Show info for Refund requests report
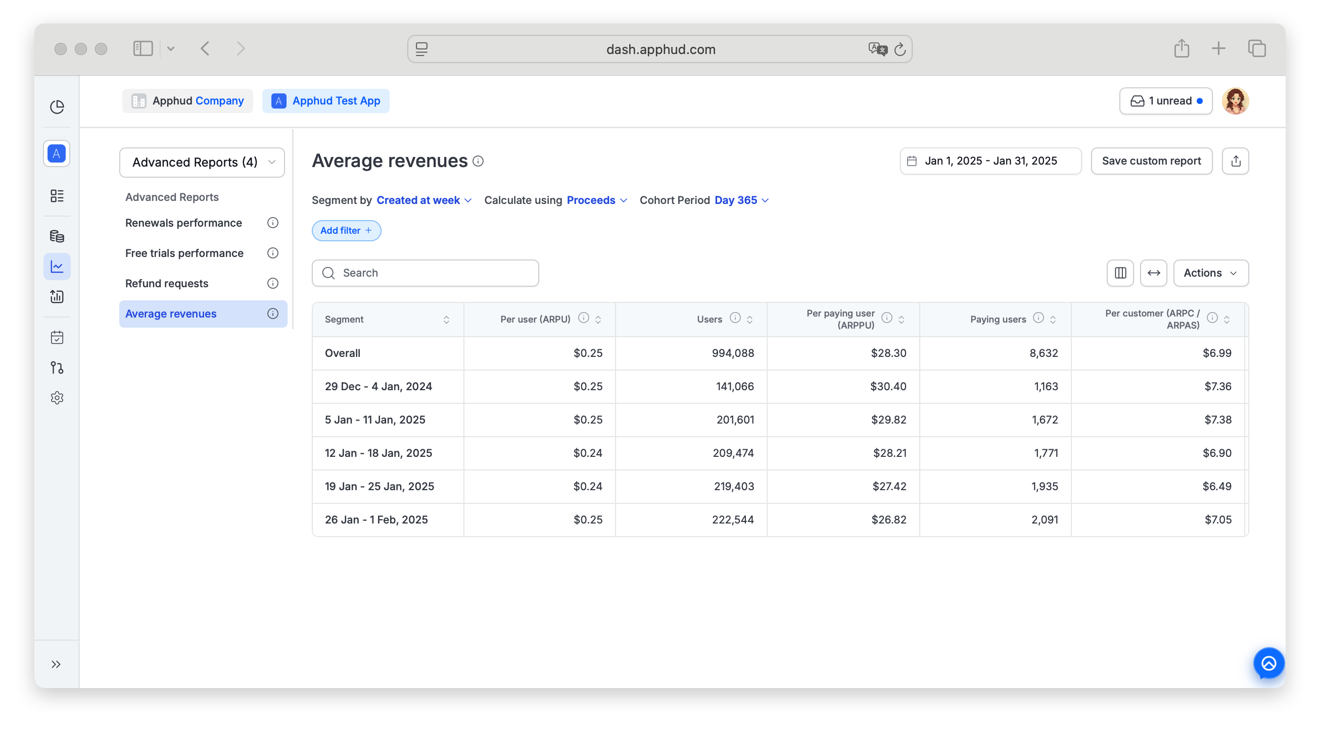 coord(272,283)
